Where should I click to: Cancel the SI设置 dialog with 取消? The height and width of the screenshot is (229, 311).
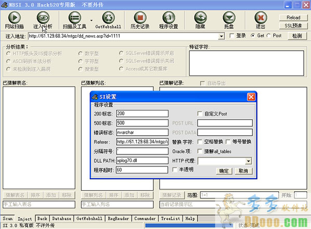(244, 171)
